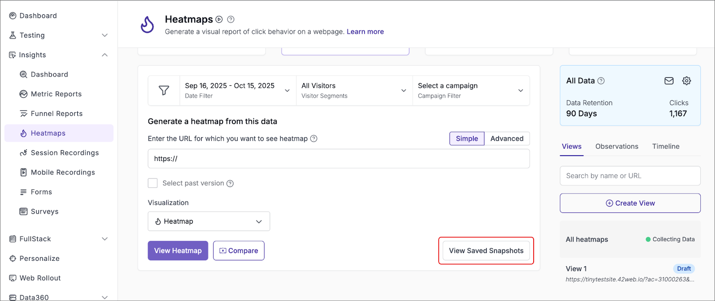Select Simple URL mode
Screen dimensions: 715x301
467,139
